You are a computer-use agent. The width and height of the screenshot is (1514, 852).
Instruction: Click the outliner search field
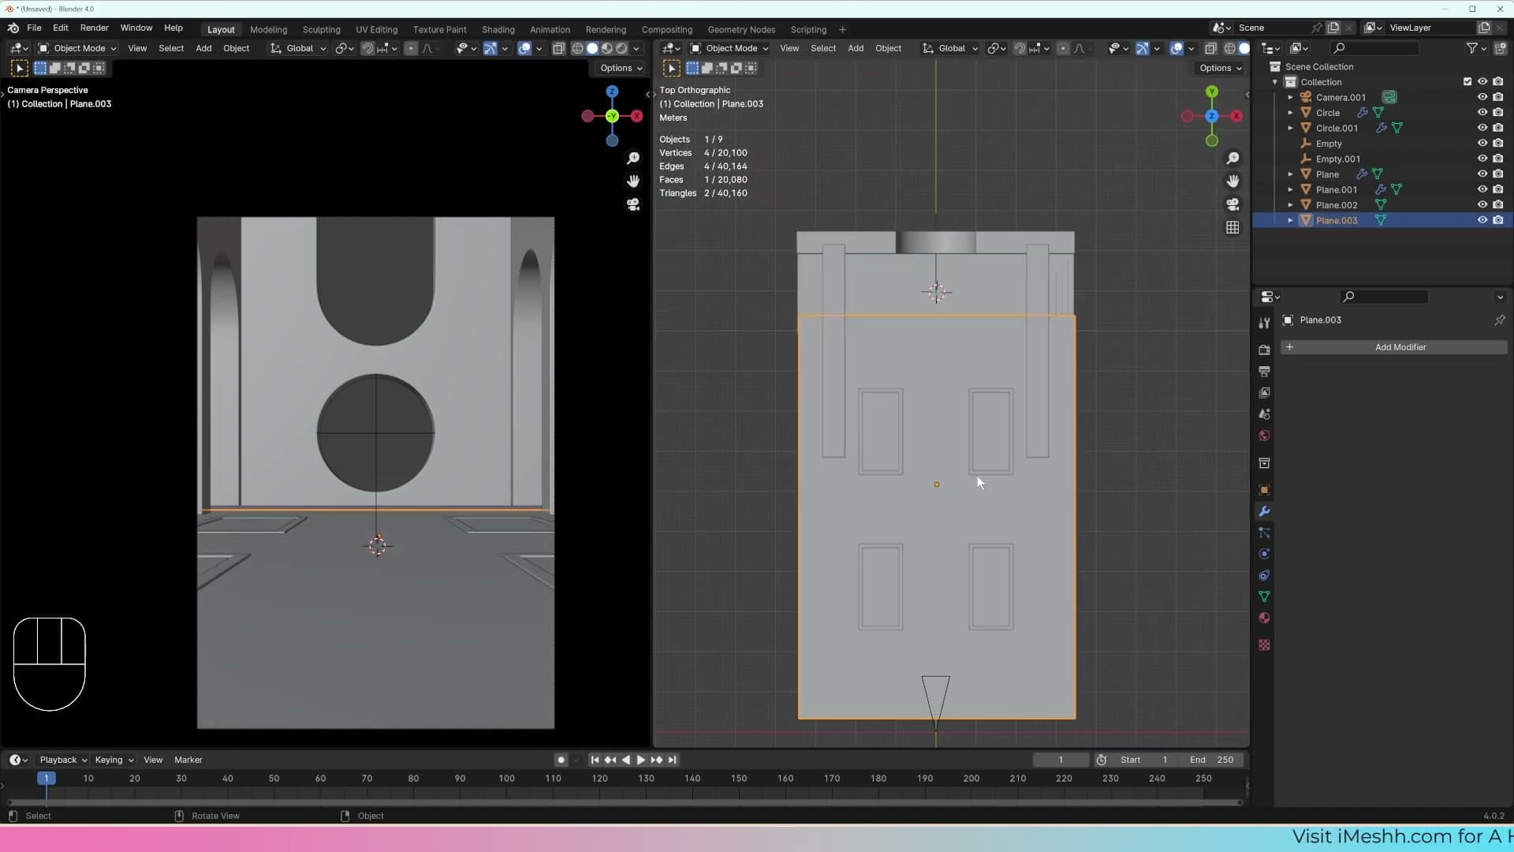(1374, 48)
